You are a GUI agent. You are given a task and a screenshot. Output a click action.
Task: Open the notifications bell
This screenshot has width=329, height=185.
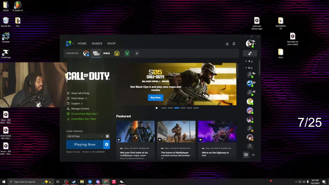234,44
